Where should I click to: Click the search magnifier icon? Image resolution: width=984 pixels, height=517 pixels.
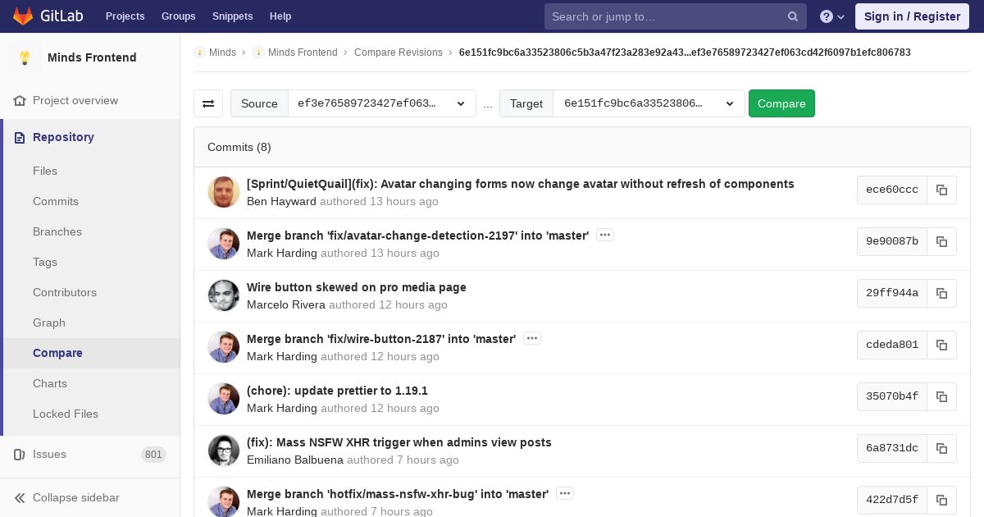click(793, 16)
